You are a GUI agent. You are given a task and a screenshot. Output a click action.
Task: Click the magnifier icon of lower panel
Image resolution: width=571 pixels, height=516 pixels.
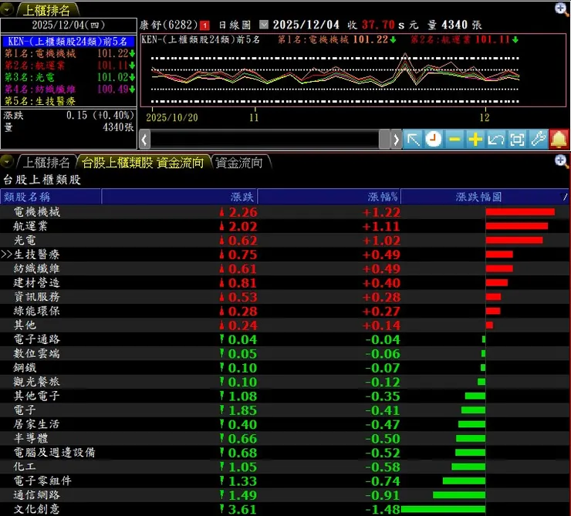point(562,161)
